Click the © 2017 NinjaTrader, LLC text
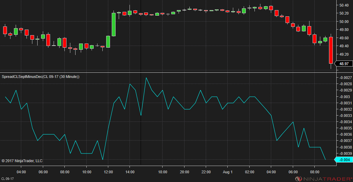 (22, 161)
